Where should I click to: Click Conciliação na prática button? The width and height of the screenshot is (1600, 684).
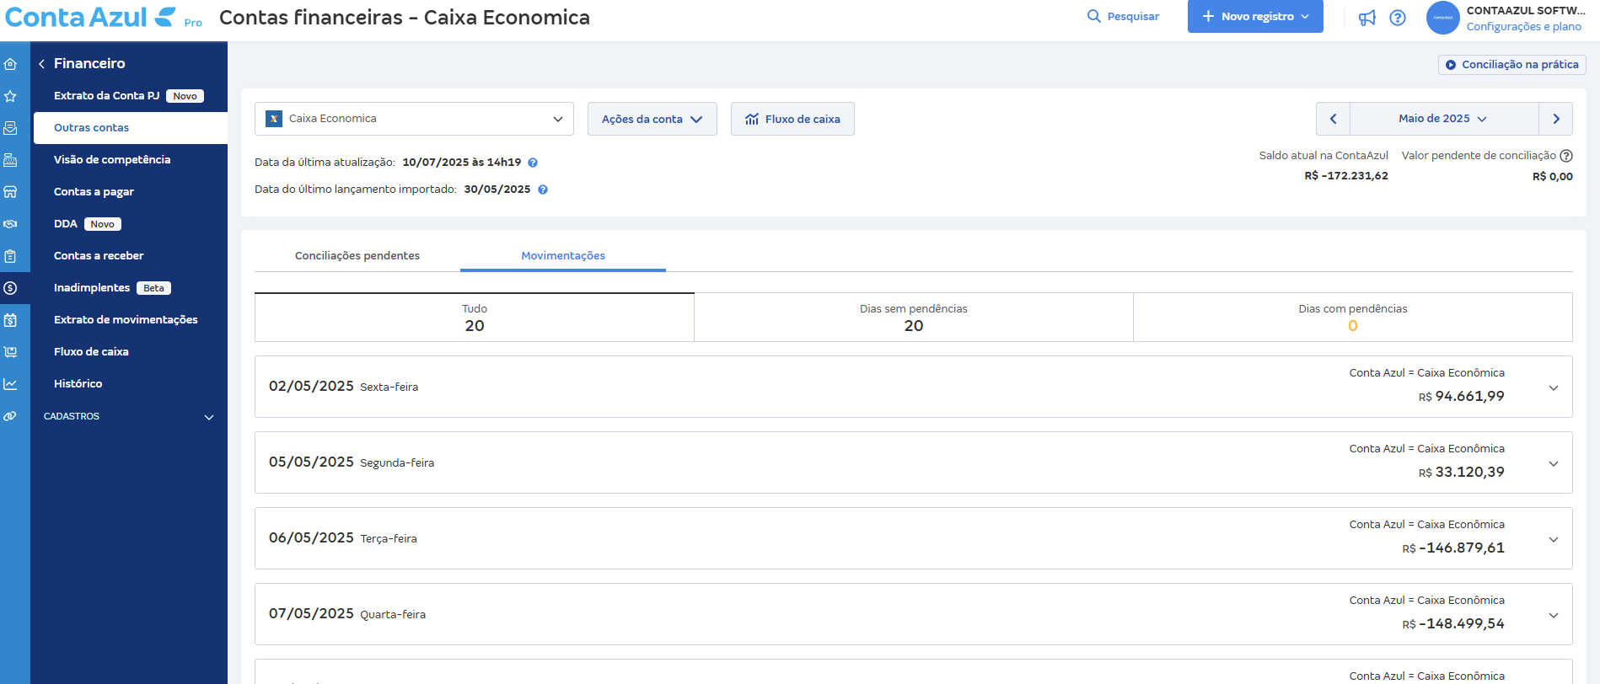[x=1512, y=65]
